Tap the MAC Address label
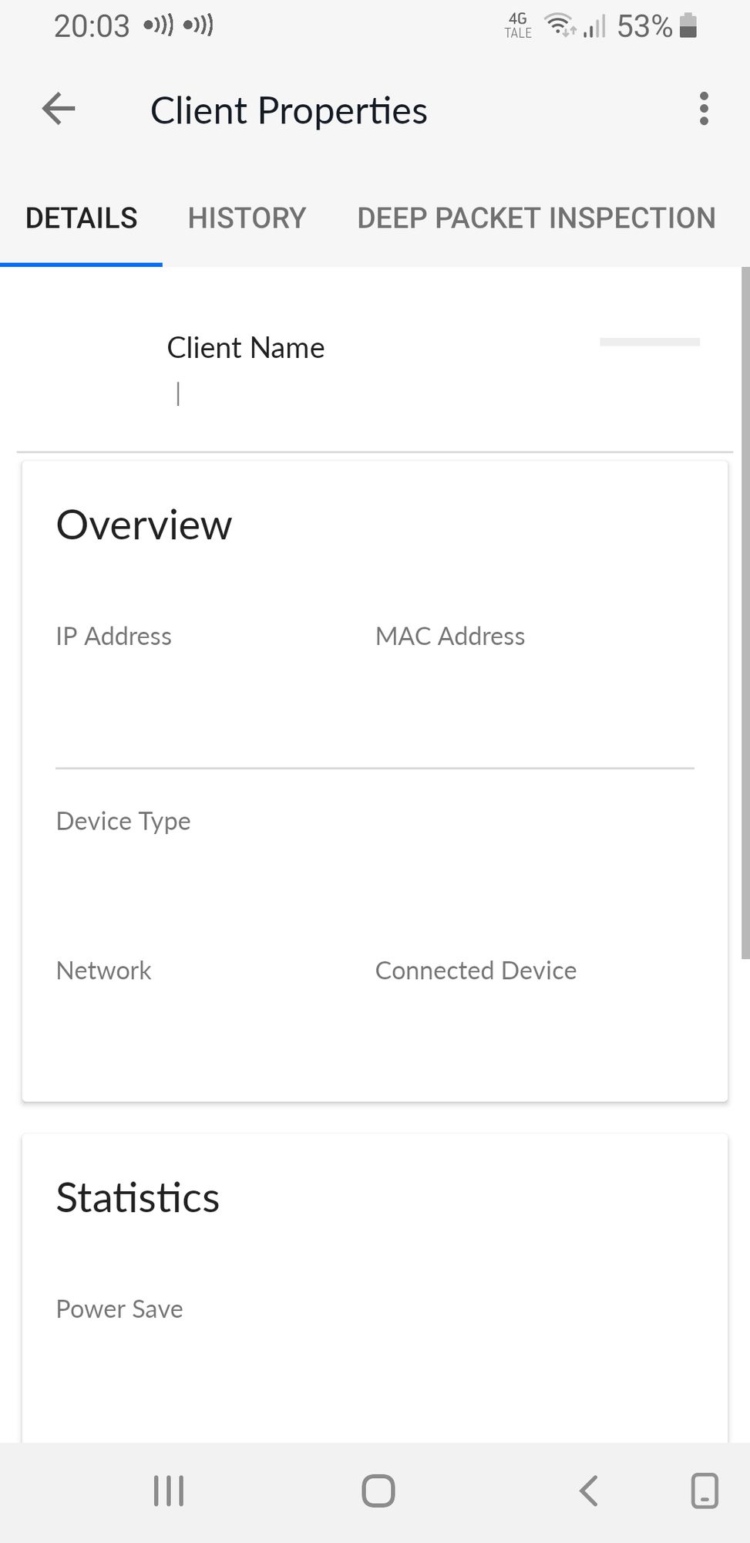The height and width of the screenshot is (1543, 750). tap(450, 636)
